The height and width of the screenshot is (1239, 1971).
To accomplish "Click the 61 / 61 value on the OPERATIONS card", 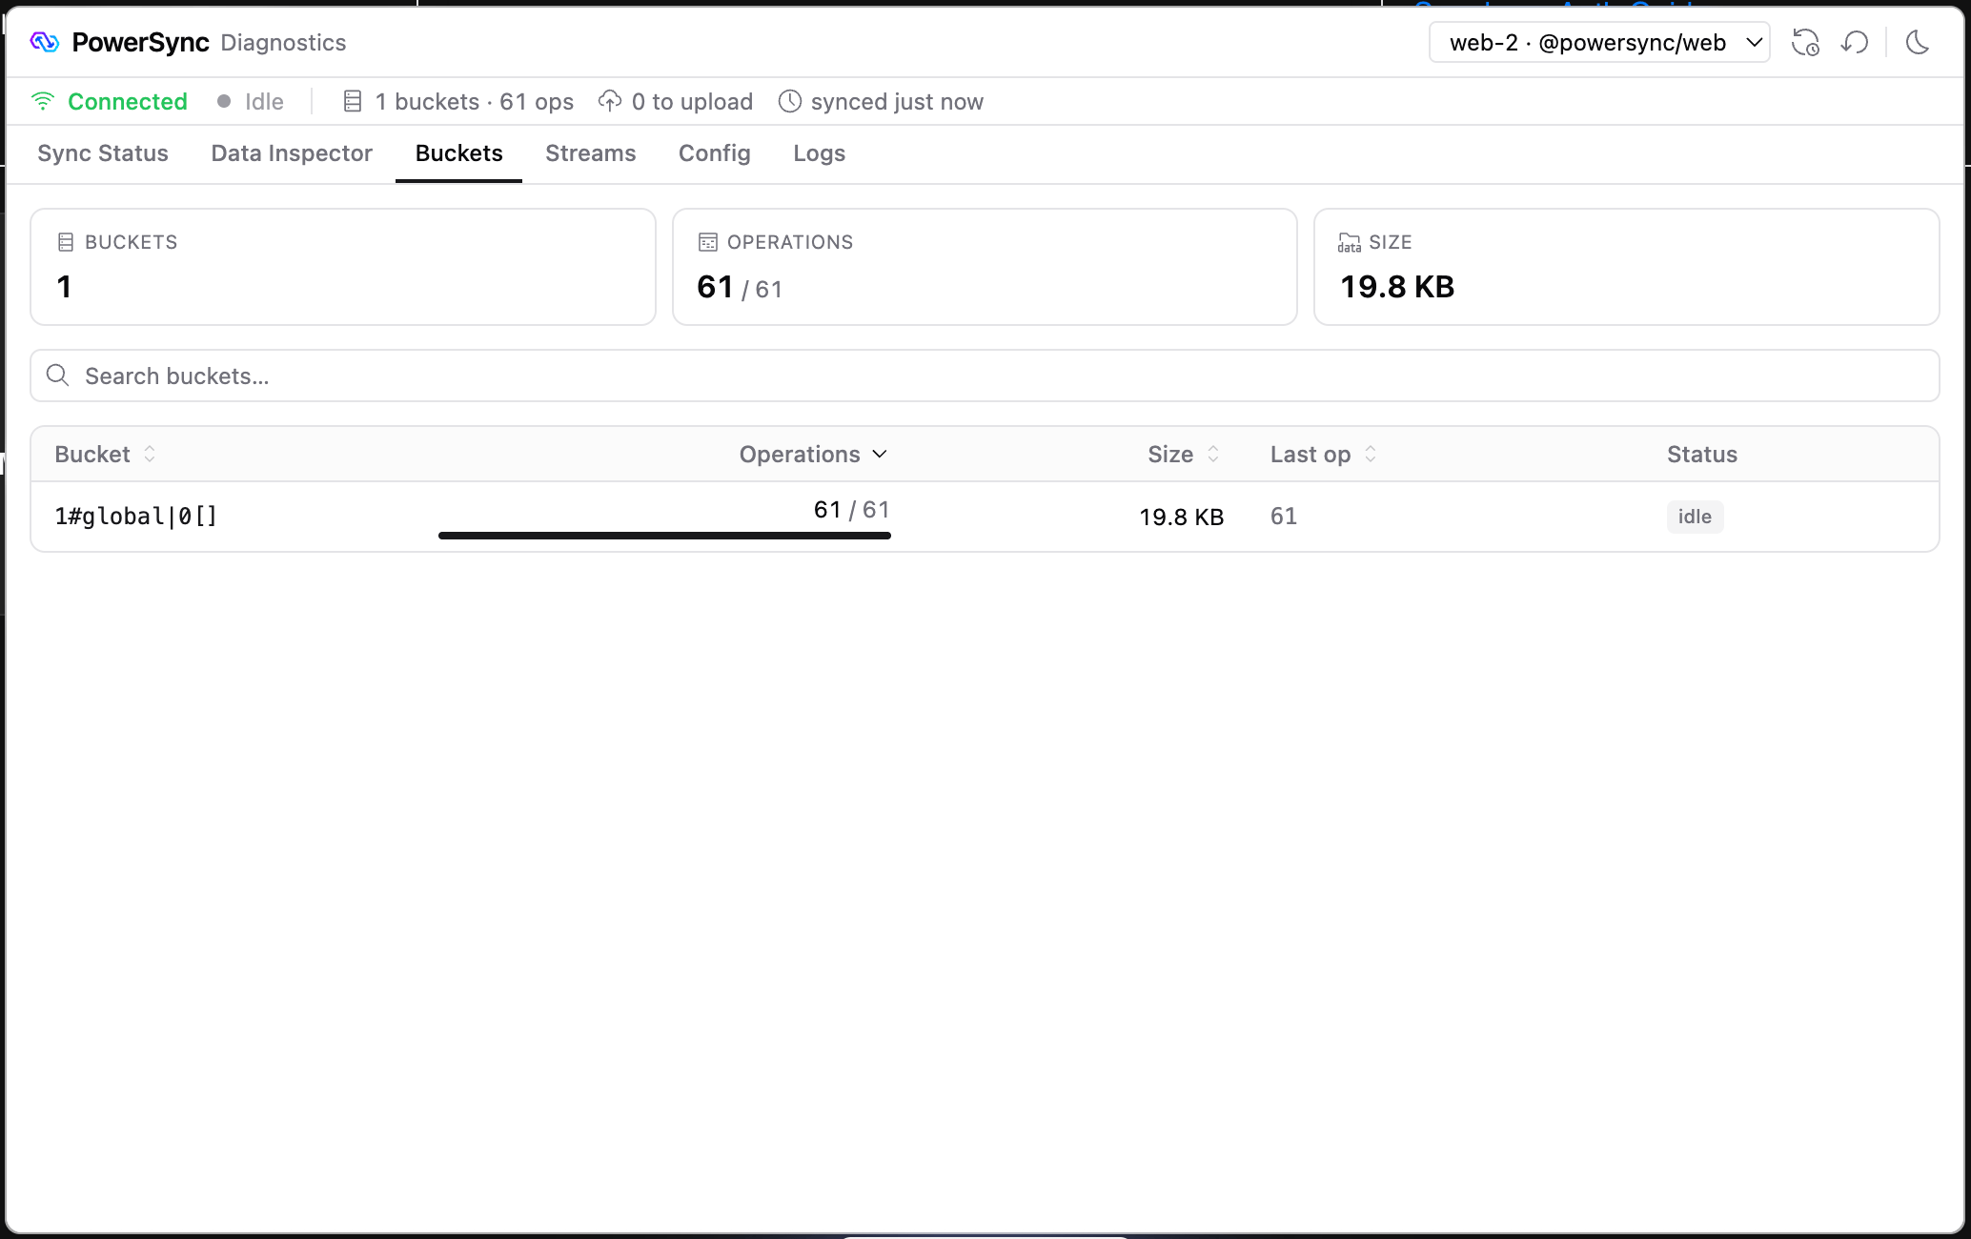I will (x=740, y=287).
